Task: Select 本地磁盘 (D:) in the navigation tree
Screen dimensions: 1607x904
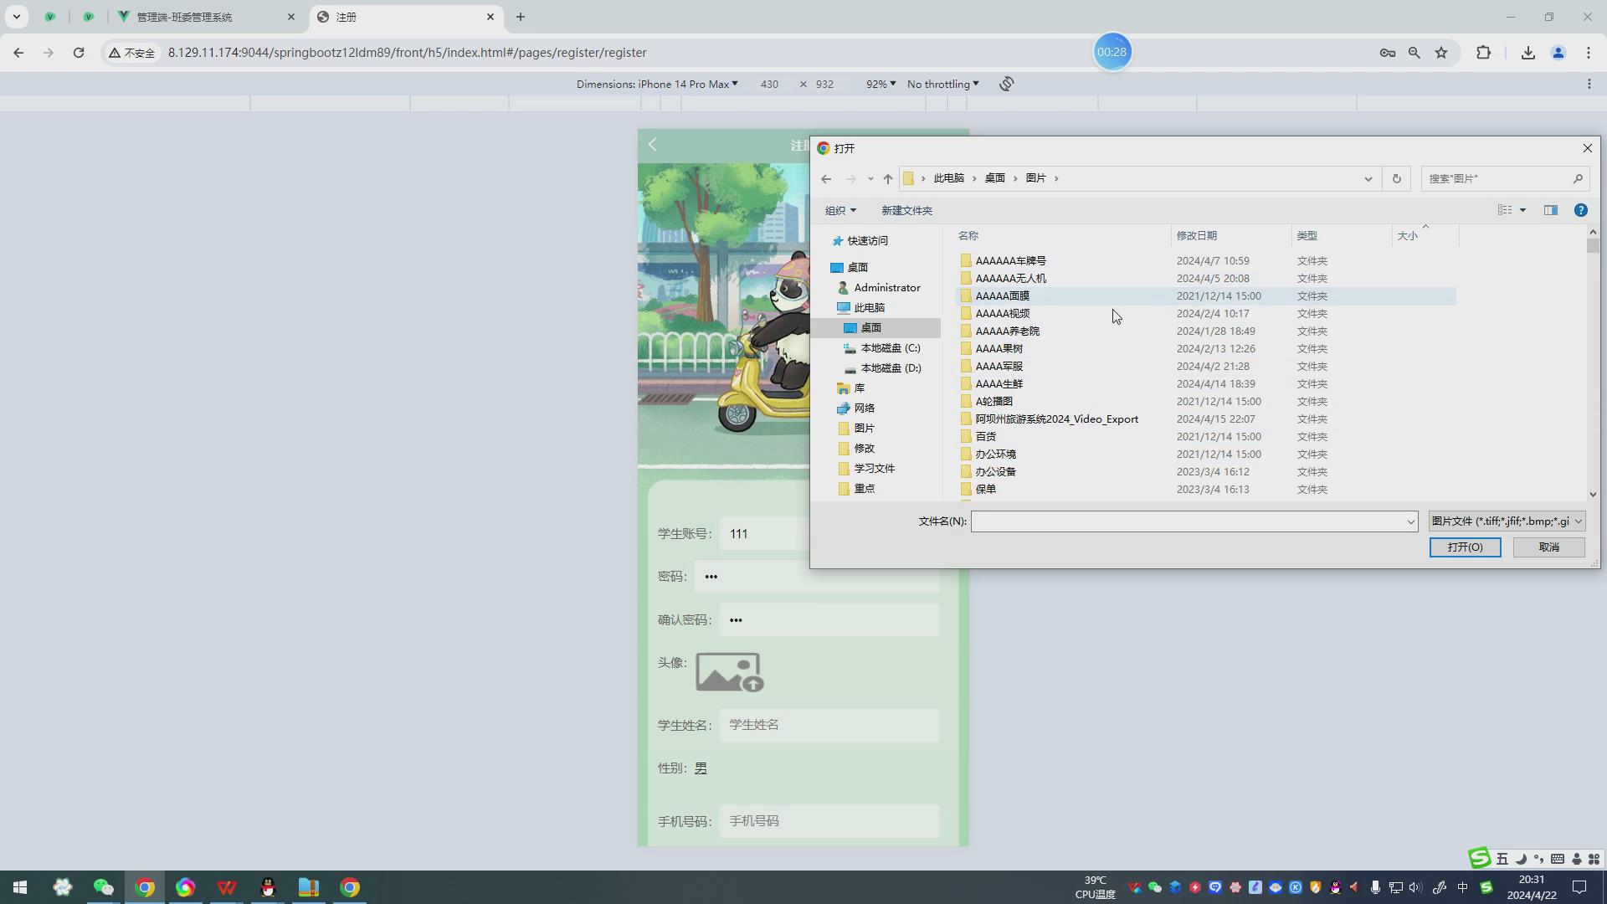Action: point(891,368)
